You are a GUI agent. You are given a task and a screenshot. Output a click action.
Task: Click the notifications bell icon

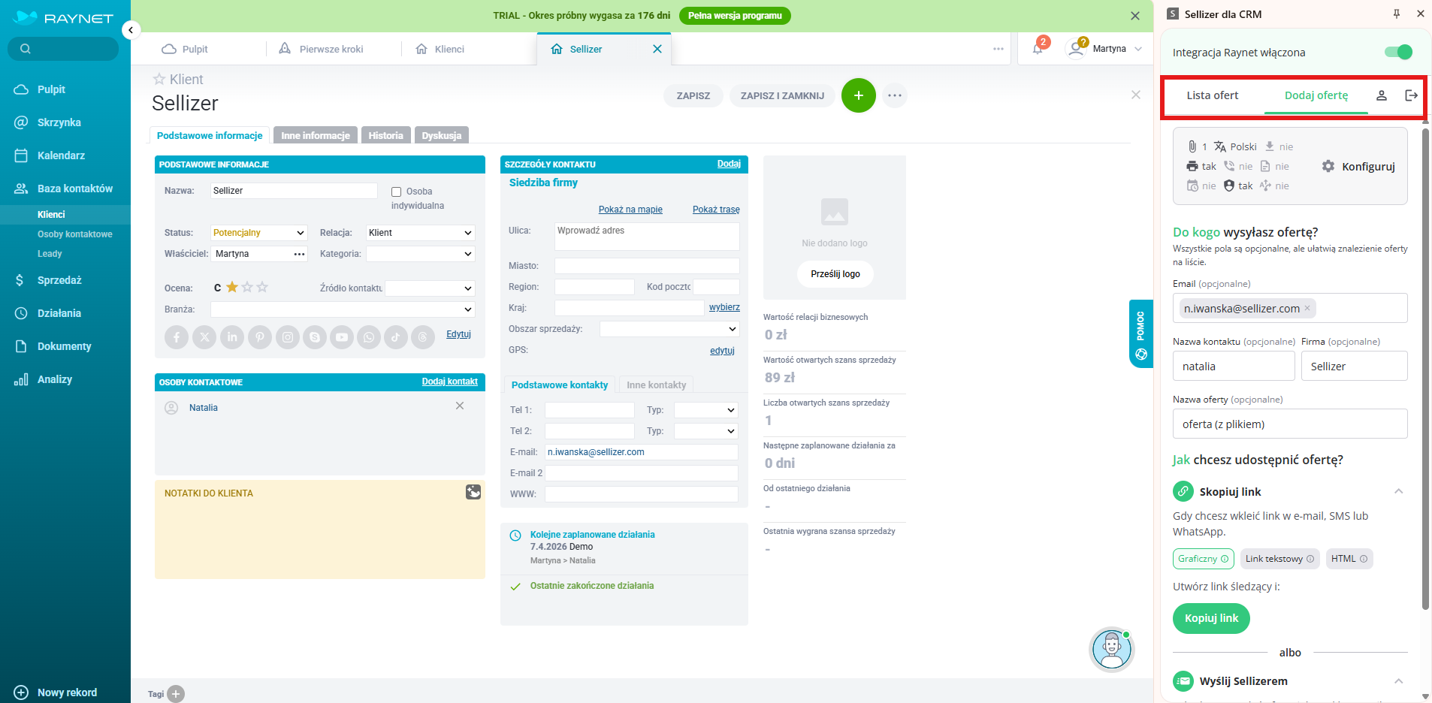1038,49
